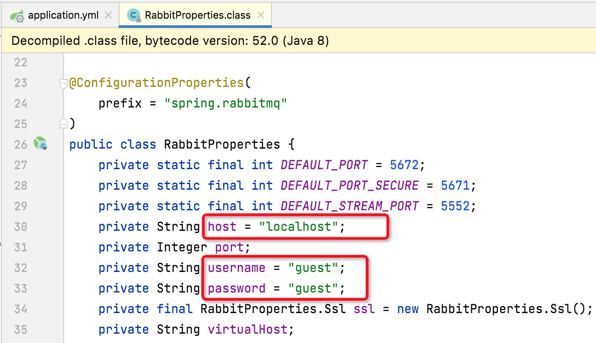Click the ssl field name on line 34
This screenshot has height=343, width=596.
tap(364, 309)
